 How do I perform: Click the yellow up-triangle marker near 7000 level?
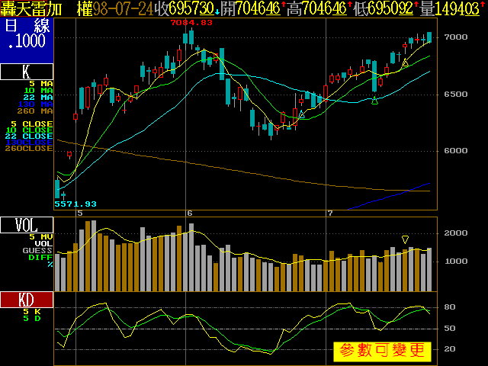[406, 63]
